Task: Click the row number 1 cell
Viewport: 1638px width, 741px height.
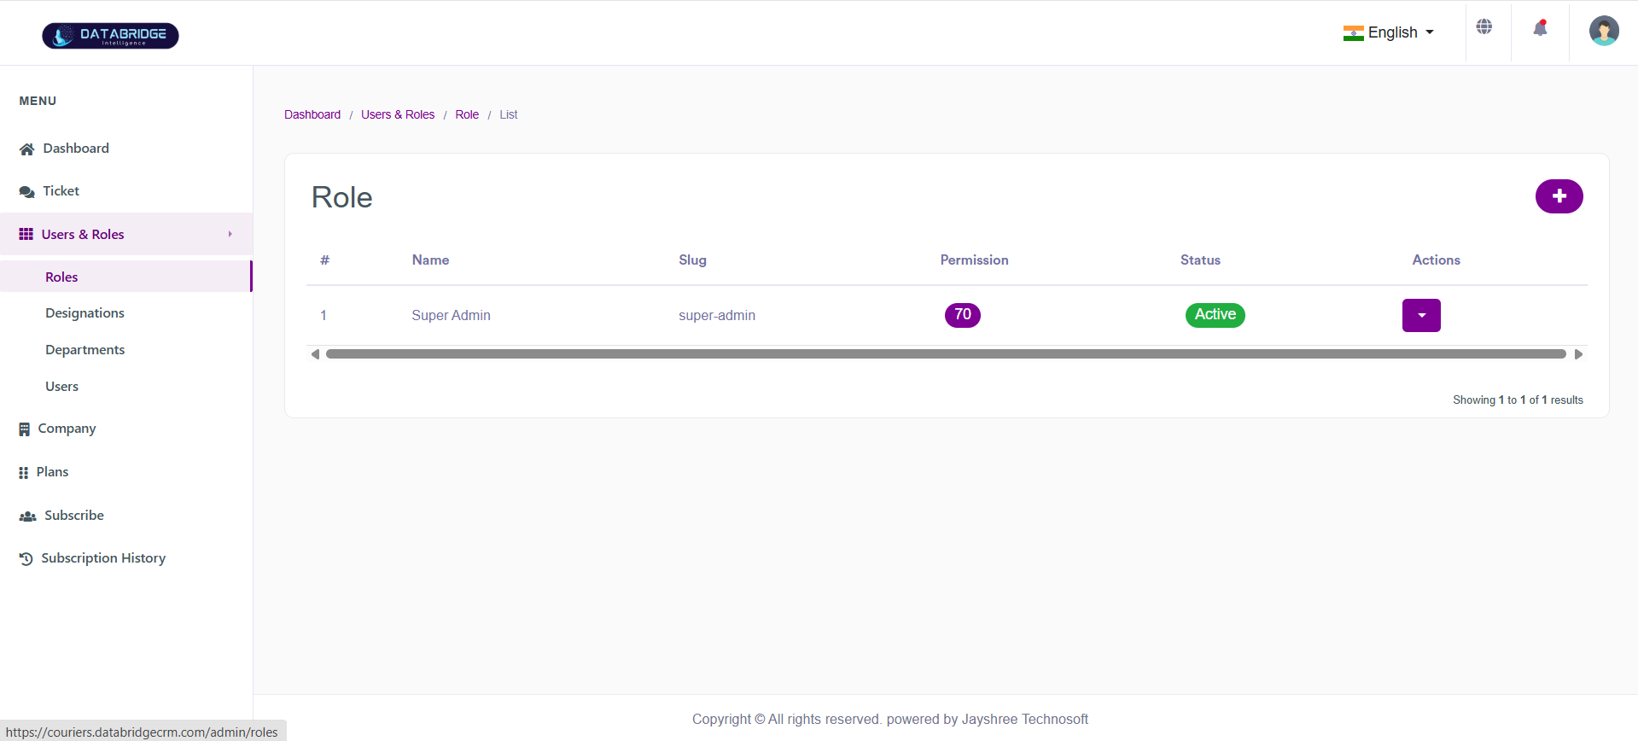Action: click(324, 316)
